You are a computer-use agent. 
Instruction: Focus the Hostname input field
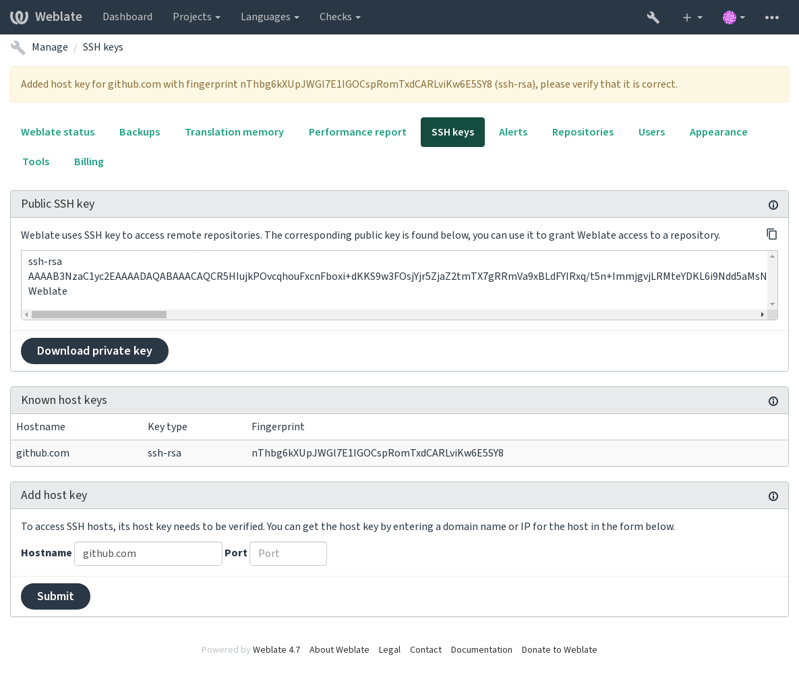[148, 553]
